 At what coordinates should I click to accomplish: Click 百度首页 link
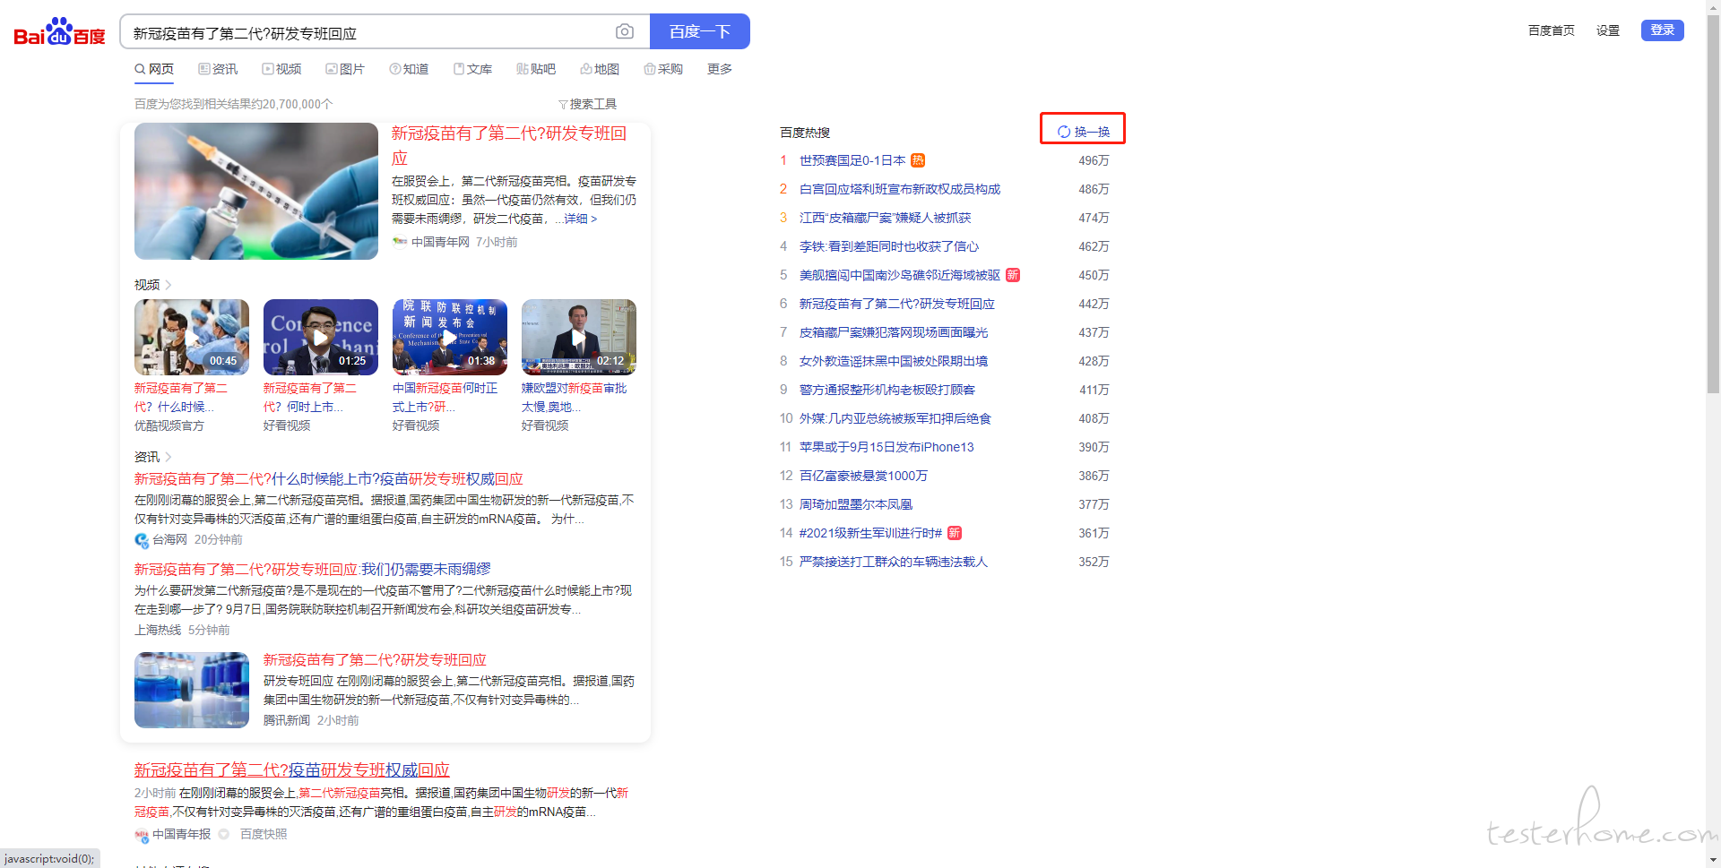[1552, 30]
